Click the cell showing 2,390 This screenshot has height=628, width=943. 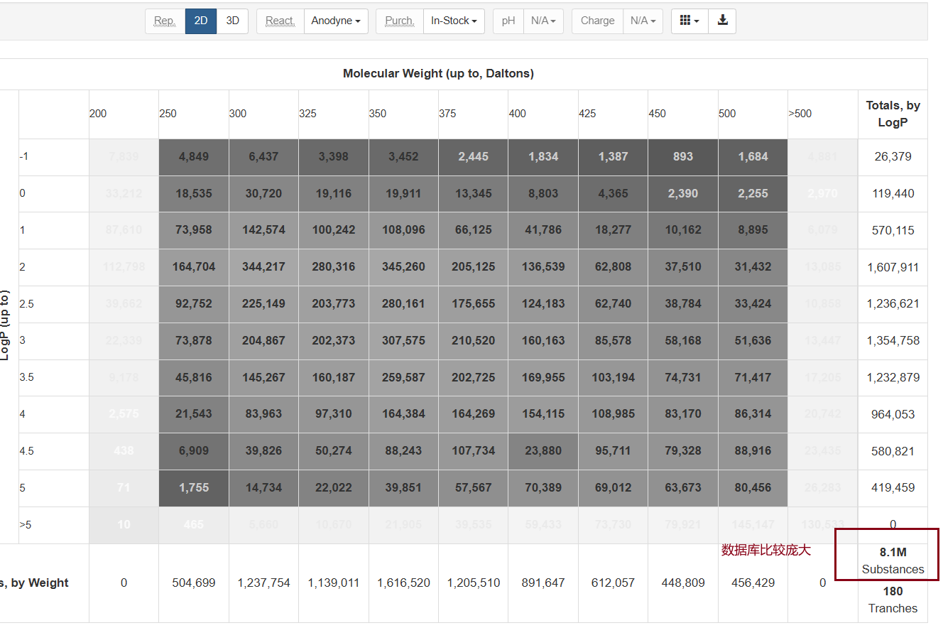tap(683, 194)
